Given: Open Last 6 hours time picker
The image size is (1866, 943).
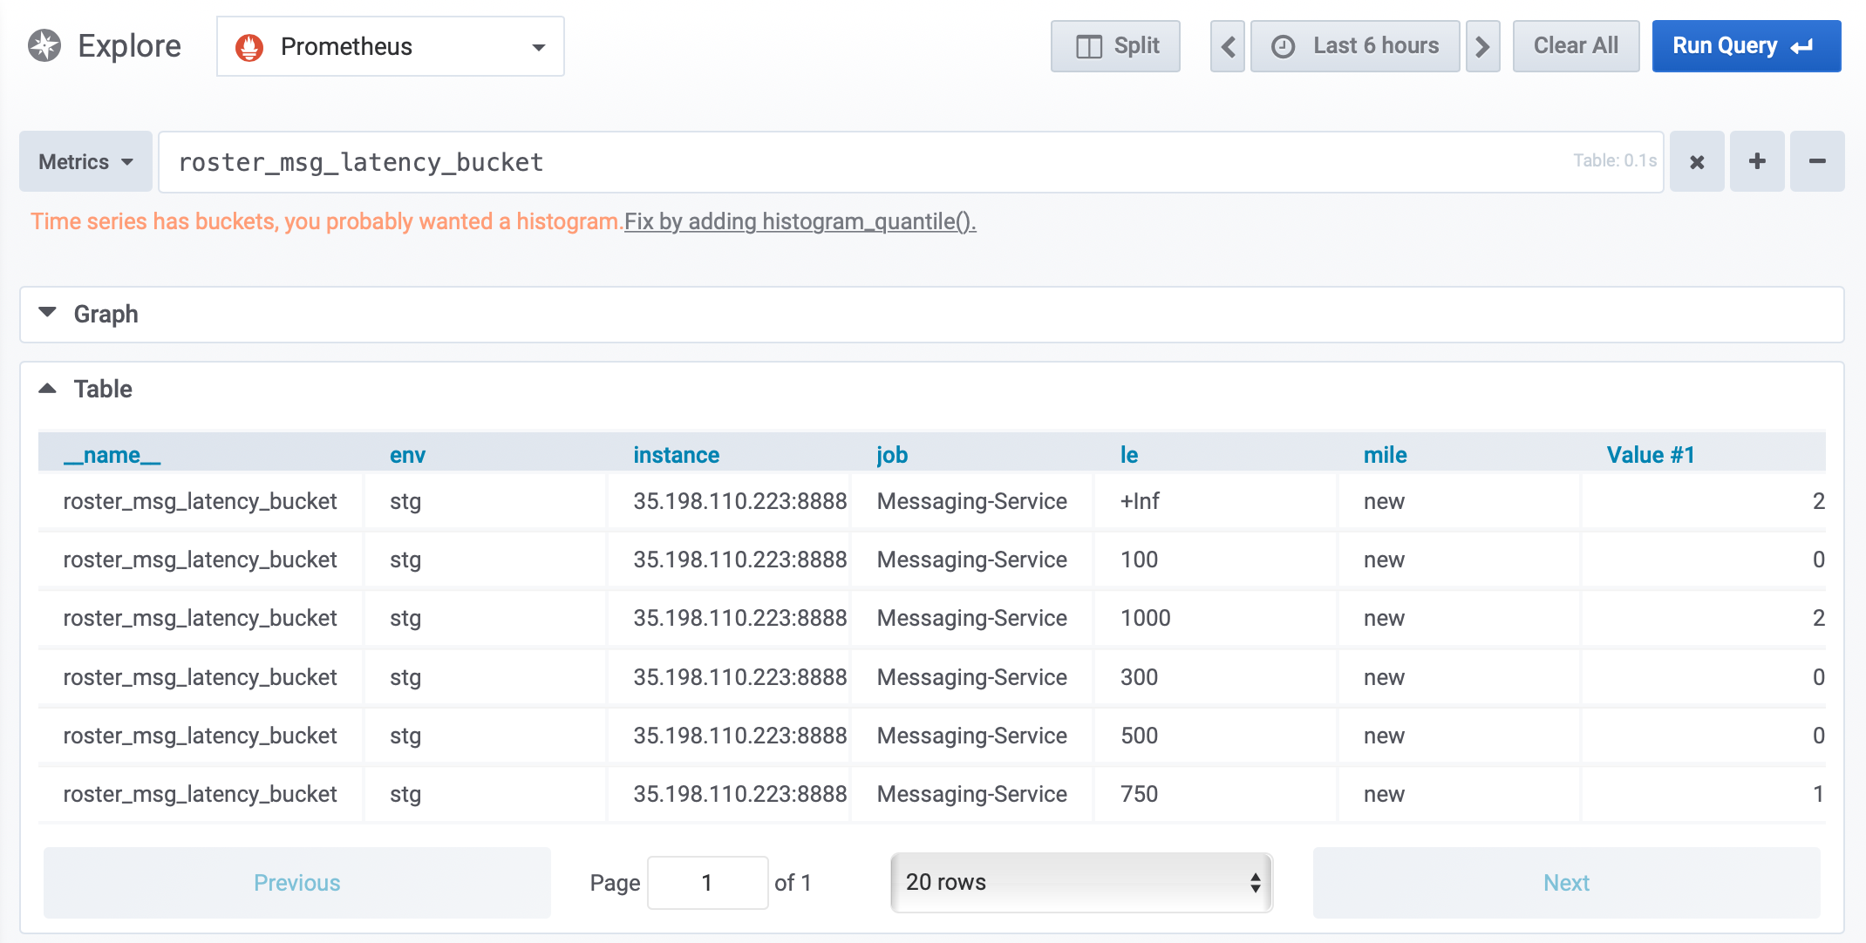Looking at the screenshot, I should point(1355,46).
